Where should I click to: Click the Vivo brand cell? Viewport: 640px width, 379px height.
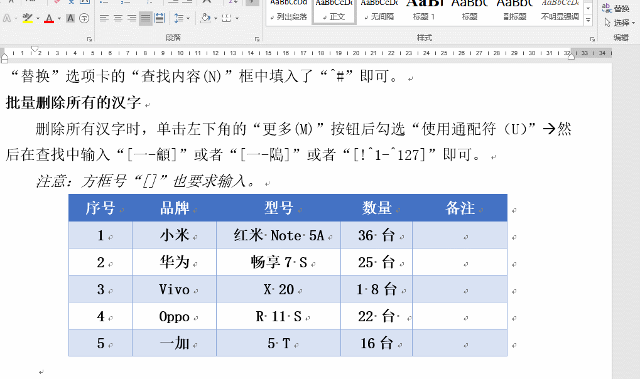click(x=174, y=289)
